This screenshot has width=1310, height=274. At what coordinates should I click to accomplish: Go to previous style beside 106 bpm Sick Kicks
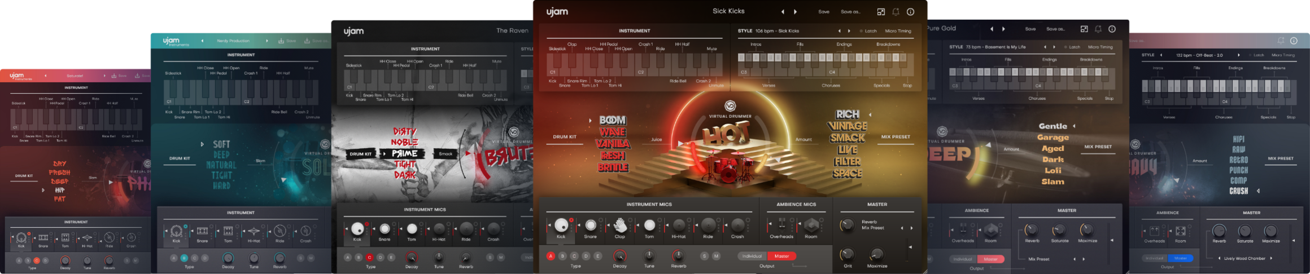(x=839, y=31)
